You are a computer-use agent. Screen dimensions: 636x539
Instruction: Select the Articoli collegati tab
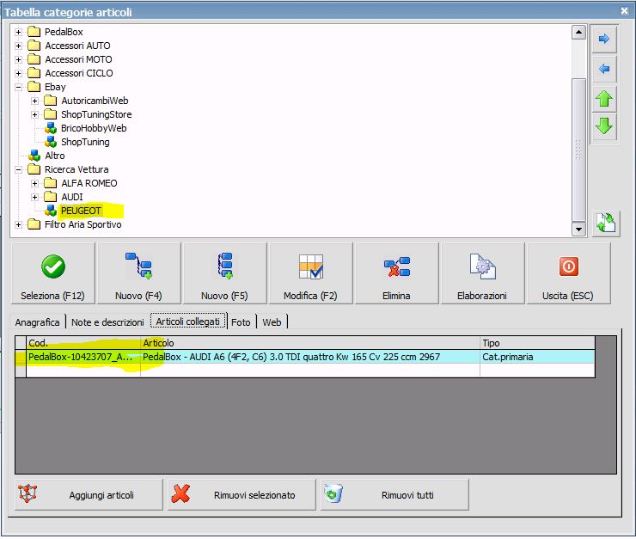tap(188, 322)
